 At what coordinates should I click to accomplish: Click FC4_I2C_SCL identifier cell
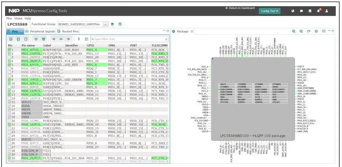(75, 61)
